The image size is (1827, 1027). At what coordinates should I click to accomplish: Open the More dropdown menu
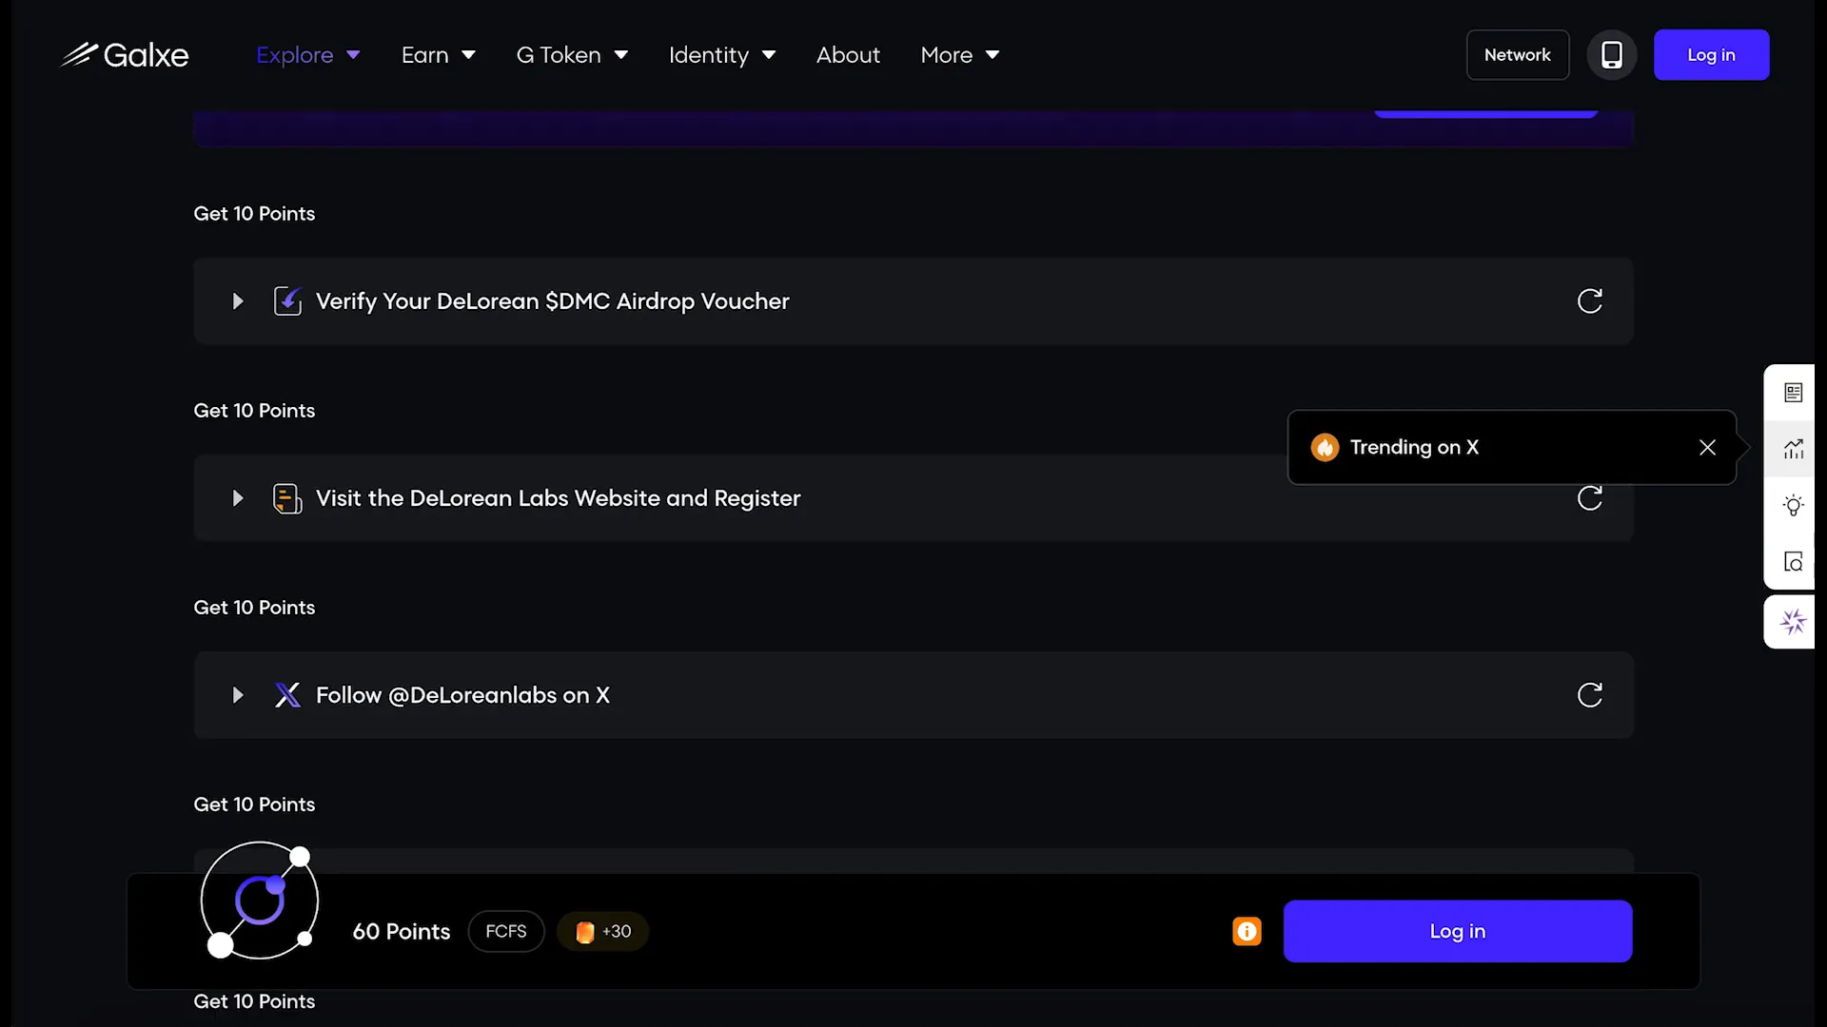(960, 55)
